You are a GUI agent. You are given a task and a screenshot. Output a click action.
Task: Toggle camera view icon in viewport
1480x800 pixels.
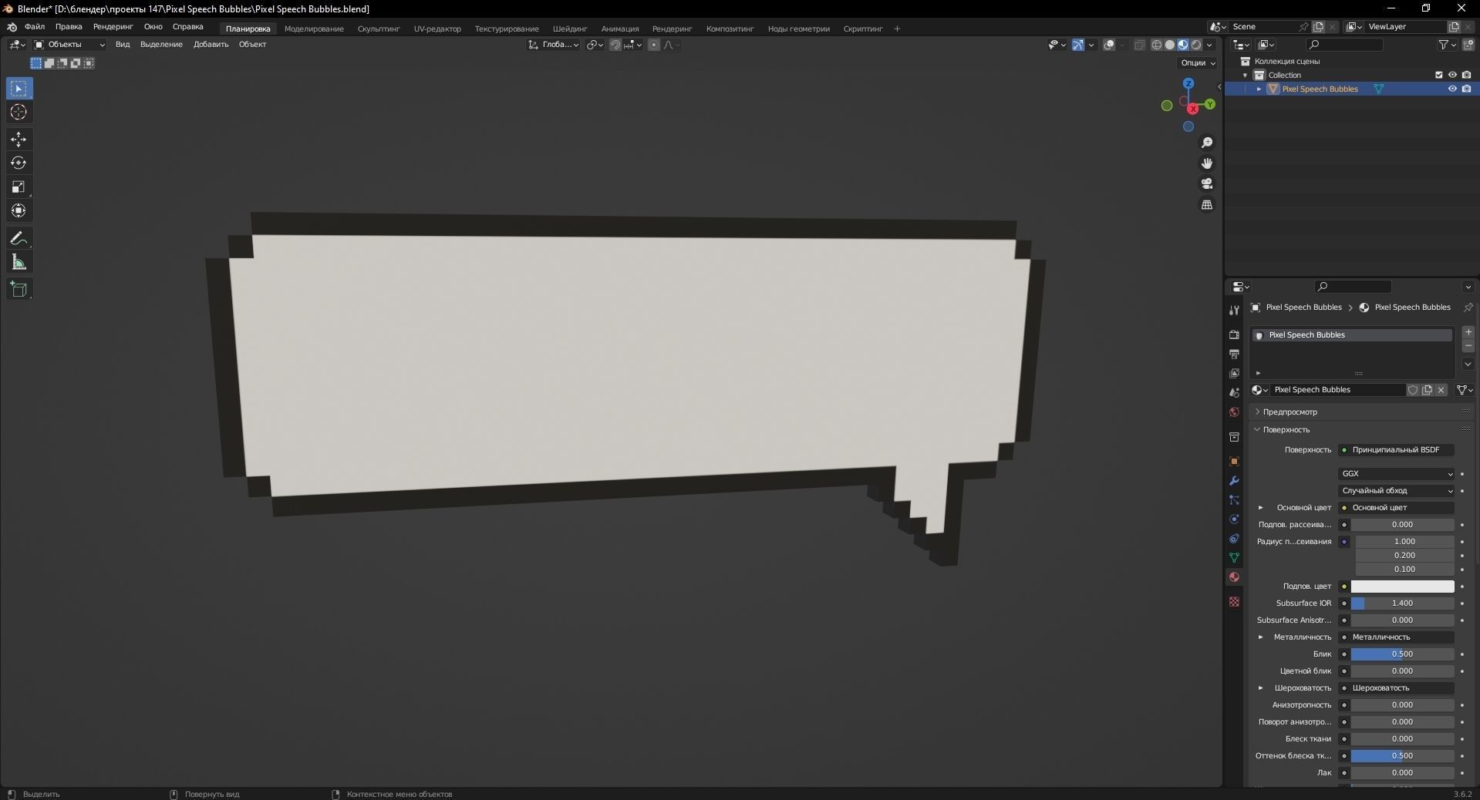tap(1207, 184)
